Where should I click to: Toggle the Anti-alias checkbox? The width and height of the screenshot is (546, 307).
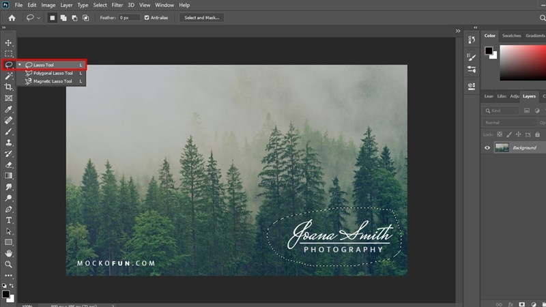[147, 18]
